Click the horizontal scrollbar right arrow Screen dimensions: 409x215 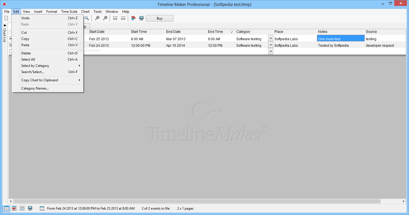click(x=404, y=201)
